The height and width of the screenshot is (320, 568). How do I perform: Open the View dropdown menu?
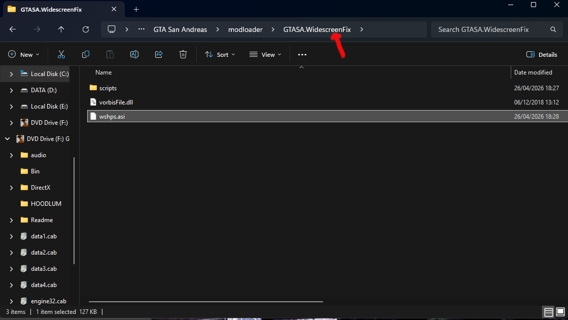[x=266, y=54]
